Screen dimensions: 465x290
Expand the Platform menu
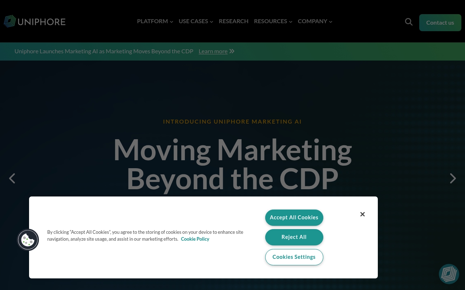point(155,21)
